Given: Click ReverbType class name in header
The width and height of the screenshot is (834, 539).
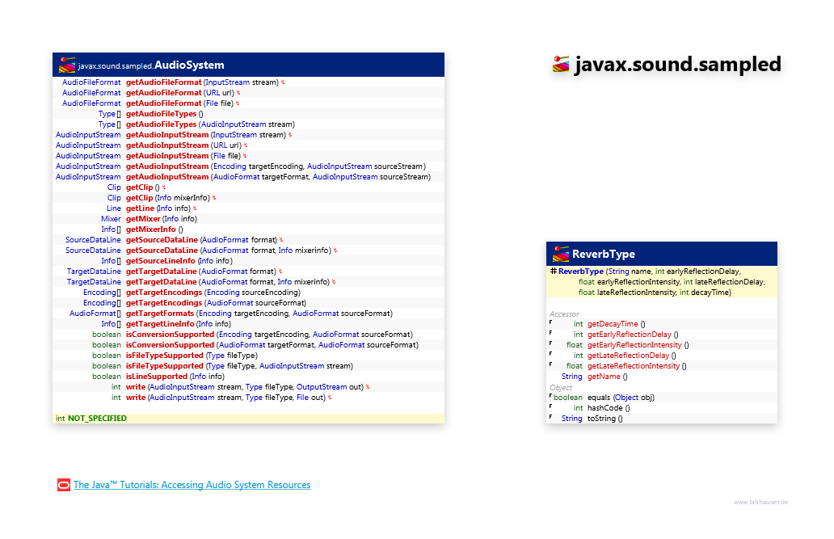Looking at the screenshot, I should click(x=603, y=254).
